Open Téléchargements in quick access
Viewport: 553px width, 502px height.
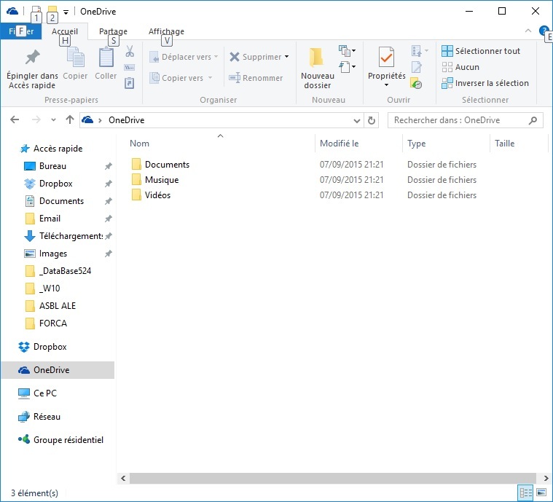pos(71,236)
